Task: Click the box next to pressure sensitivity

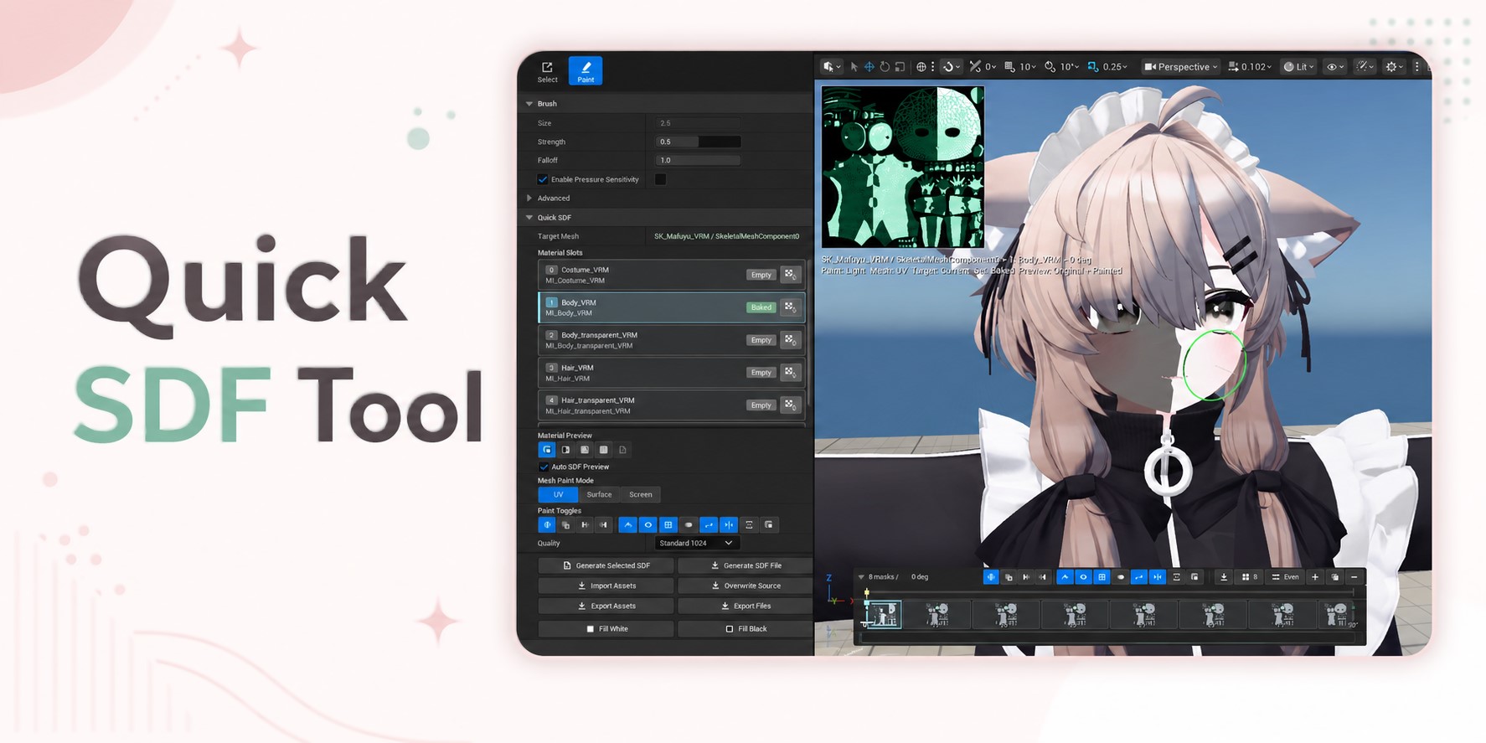Action: click(x=660, y=179)
